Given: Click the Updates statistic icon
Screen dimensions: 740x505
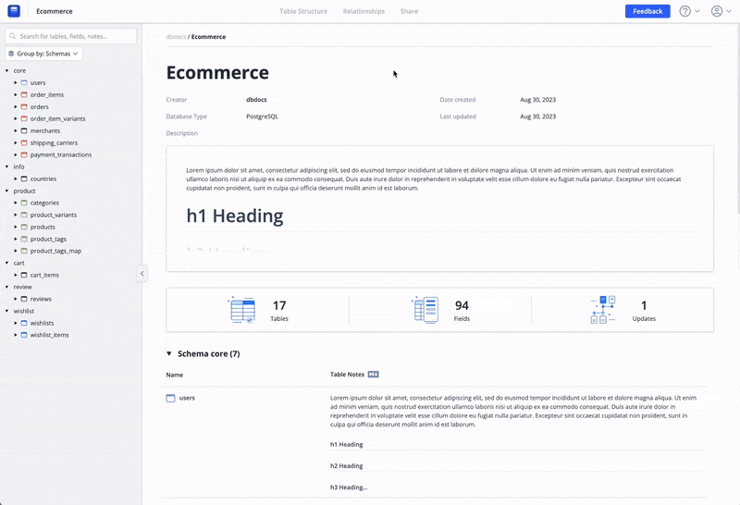Looking at the screenshot, I should [602, 310].
